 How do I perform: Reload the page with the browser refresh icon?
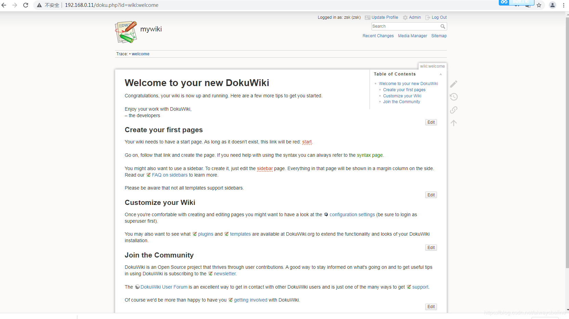25,5
